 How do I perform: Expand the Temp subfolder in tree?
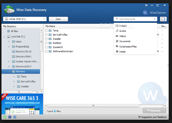[x=14, y=76]
